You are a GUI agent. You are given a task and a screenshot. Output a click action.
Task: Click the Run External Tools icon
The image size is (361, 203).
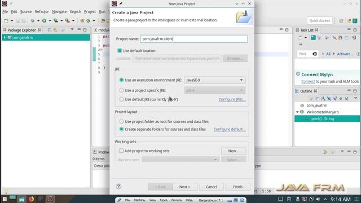coord(68,21)
